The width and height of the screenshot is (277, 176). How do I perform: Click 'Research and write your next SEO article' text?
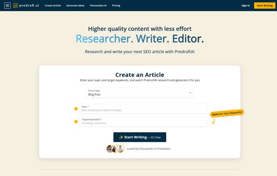coord(140,51)
